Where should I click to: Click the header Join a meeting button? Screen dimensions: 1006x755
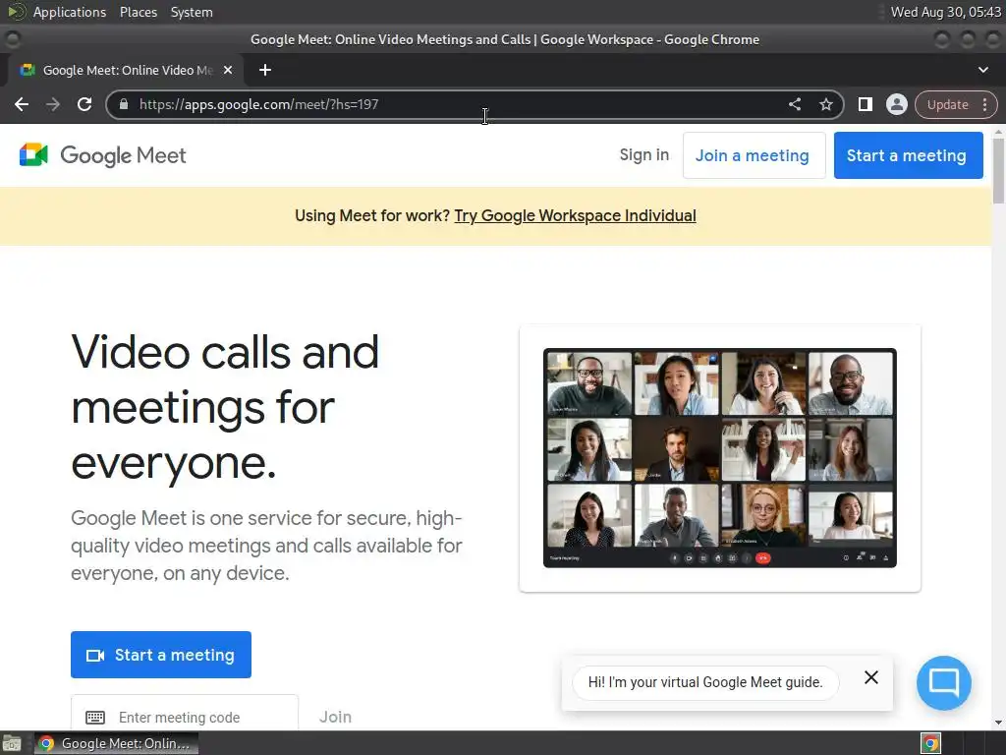(x=754, y=155)
